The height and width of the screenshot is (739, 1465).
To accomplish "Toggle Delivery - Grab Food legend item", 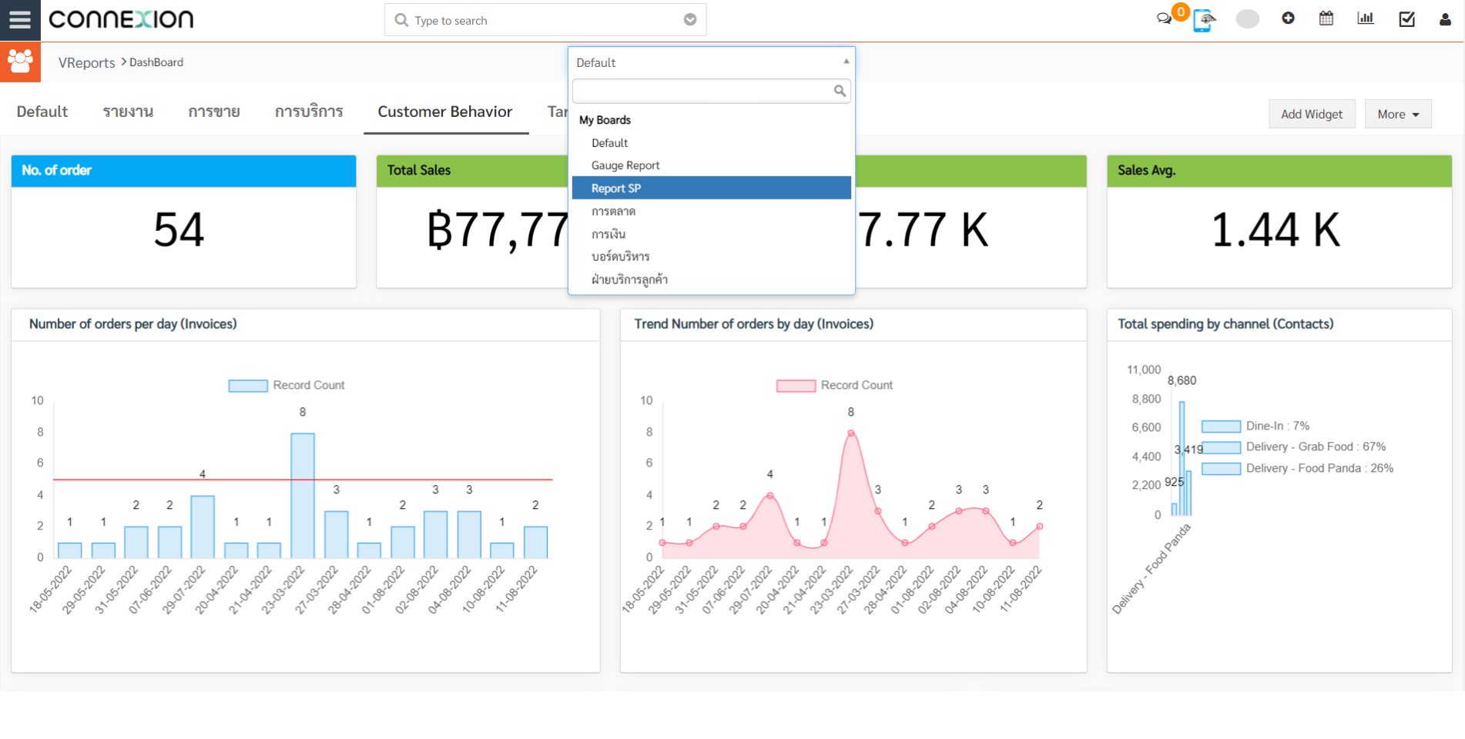I will point(1293,446).
